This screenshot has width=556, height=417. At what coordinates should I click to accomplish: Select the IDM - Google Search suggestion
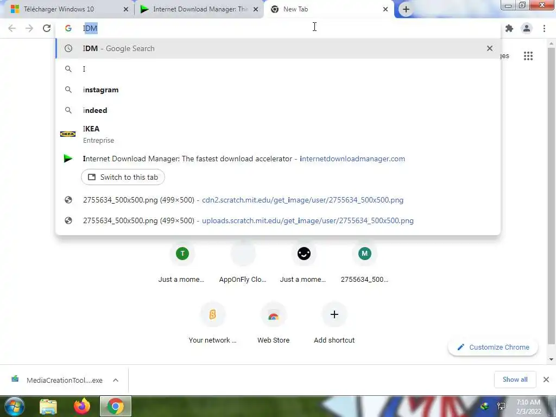(x=277, y=48)
